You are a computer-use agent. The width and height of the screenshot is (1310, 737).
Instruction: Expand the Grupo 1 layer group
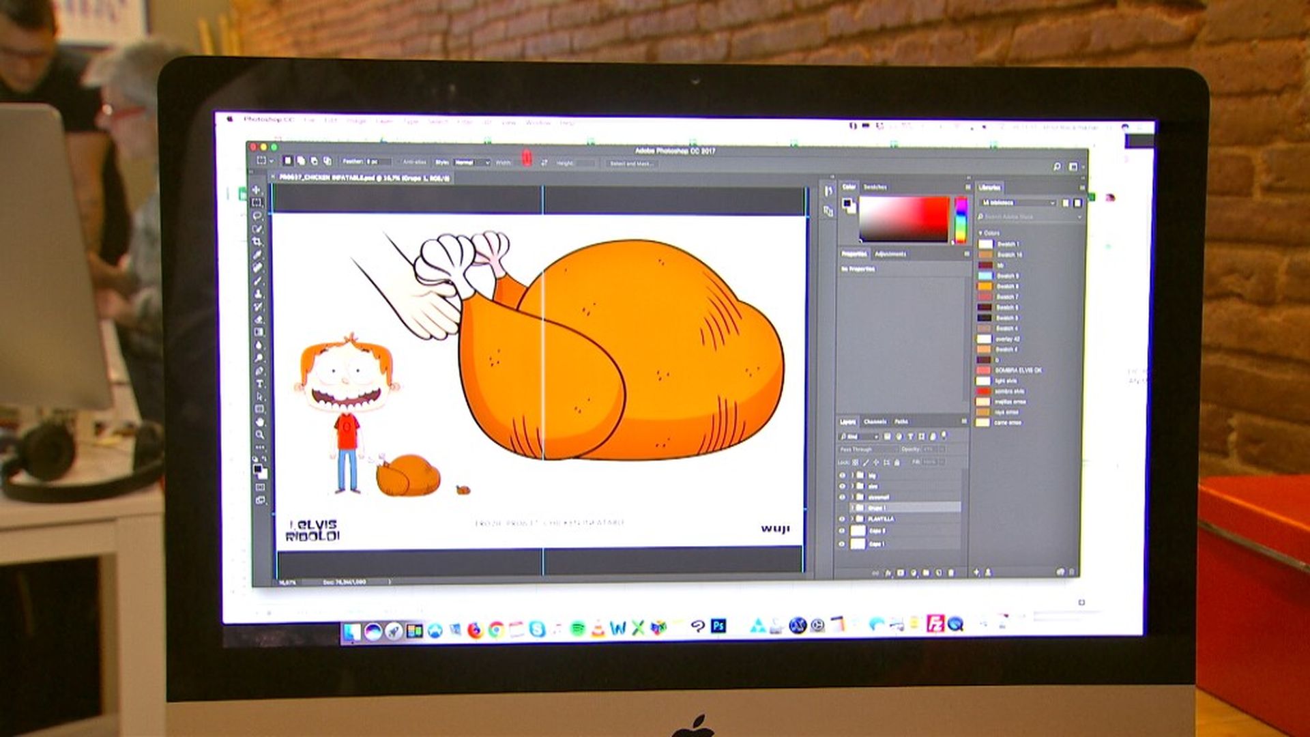852,508
